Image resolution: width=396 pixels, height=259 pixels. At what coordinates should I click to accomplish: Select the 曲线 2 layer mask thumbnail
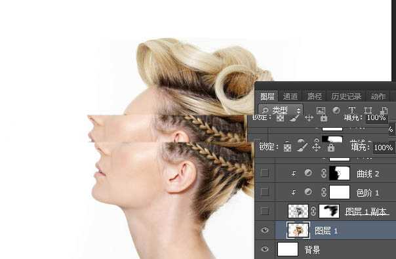tap(340, 173)
